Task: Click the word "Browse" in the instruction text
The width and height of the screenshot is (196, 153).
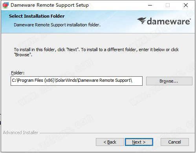Action: [22, 55]
